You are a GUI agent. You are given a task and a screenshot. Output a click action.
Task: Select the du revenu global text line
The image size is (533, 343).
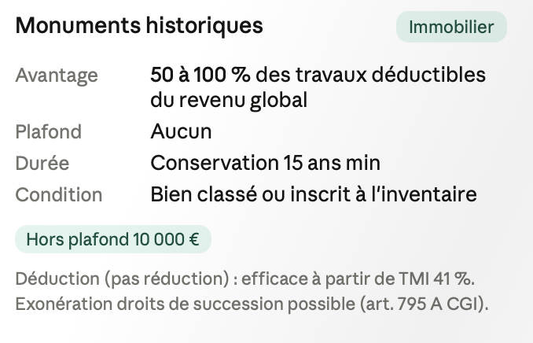pos(229,100)
